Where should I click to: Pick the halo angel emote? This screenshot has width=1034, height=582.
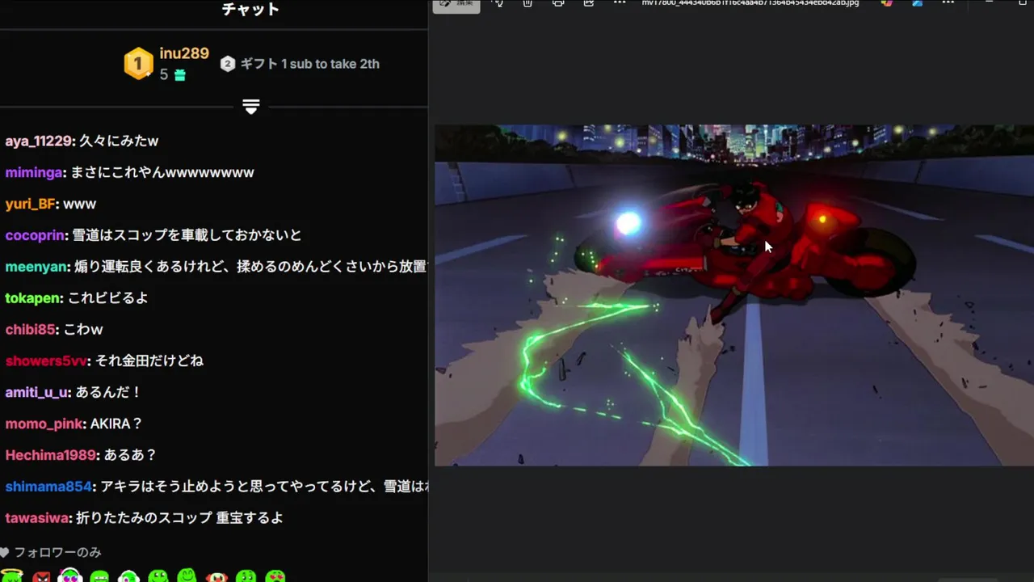pos(11,576)
